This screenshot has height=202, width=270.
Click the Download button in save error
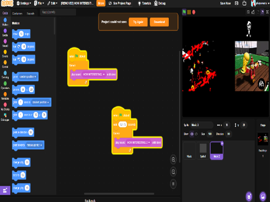pyautogui.click(x=159, y=22)
